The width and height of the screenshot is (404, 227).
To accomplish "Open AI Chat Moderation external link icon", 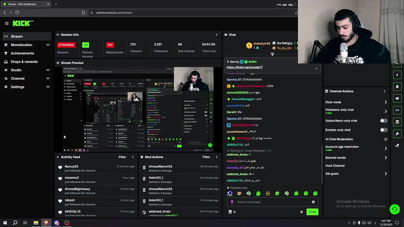I will click(386, 139).
